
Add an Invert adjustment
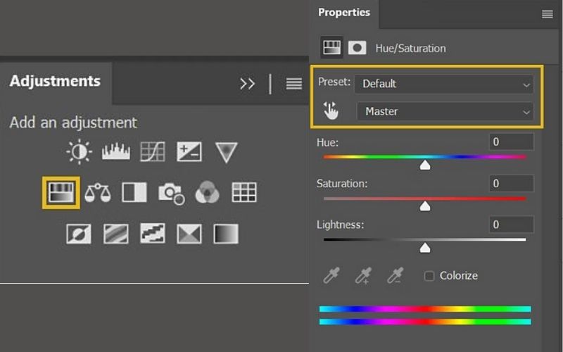pos(79,234)
